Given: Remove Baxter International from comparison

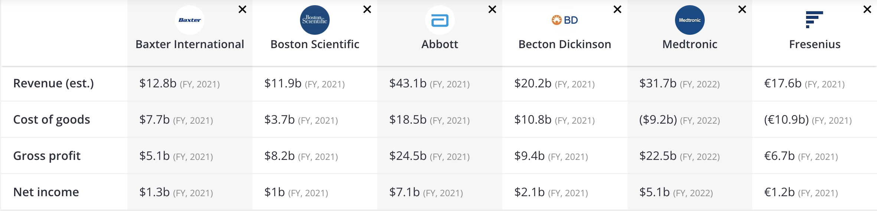Looking at the screenshot, I should tap(242, 9).
